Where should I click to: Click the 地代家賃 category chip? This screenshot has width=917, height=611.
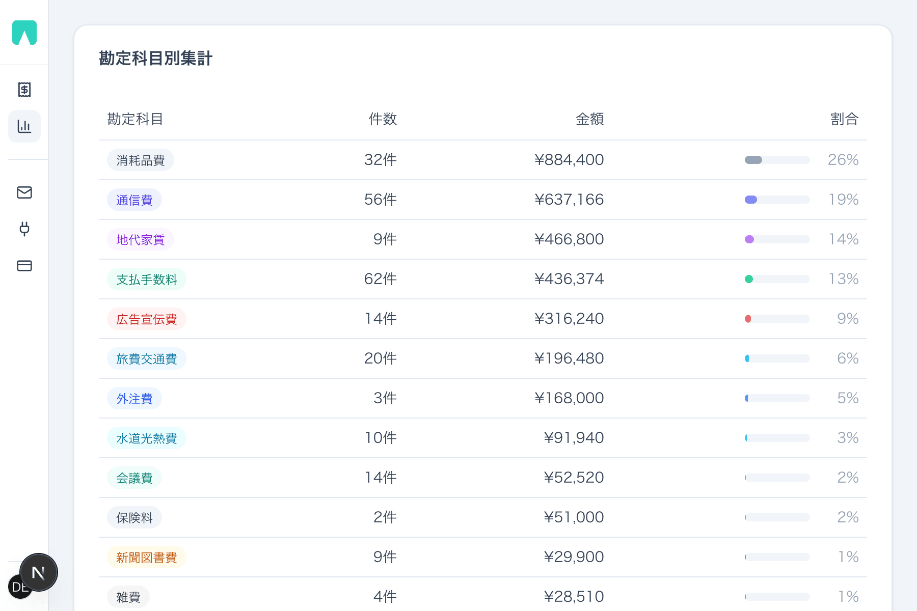tap(140, 239)
